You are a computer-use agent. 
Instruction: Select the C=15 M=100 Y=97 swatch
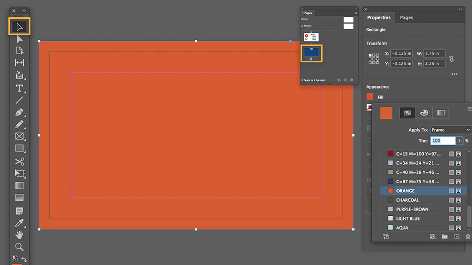(x=424, y=154)
